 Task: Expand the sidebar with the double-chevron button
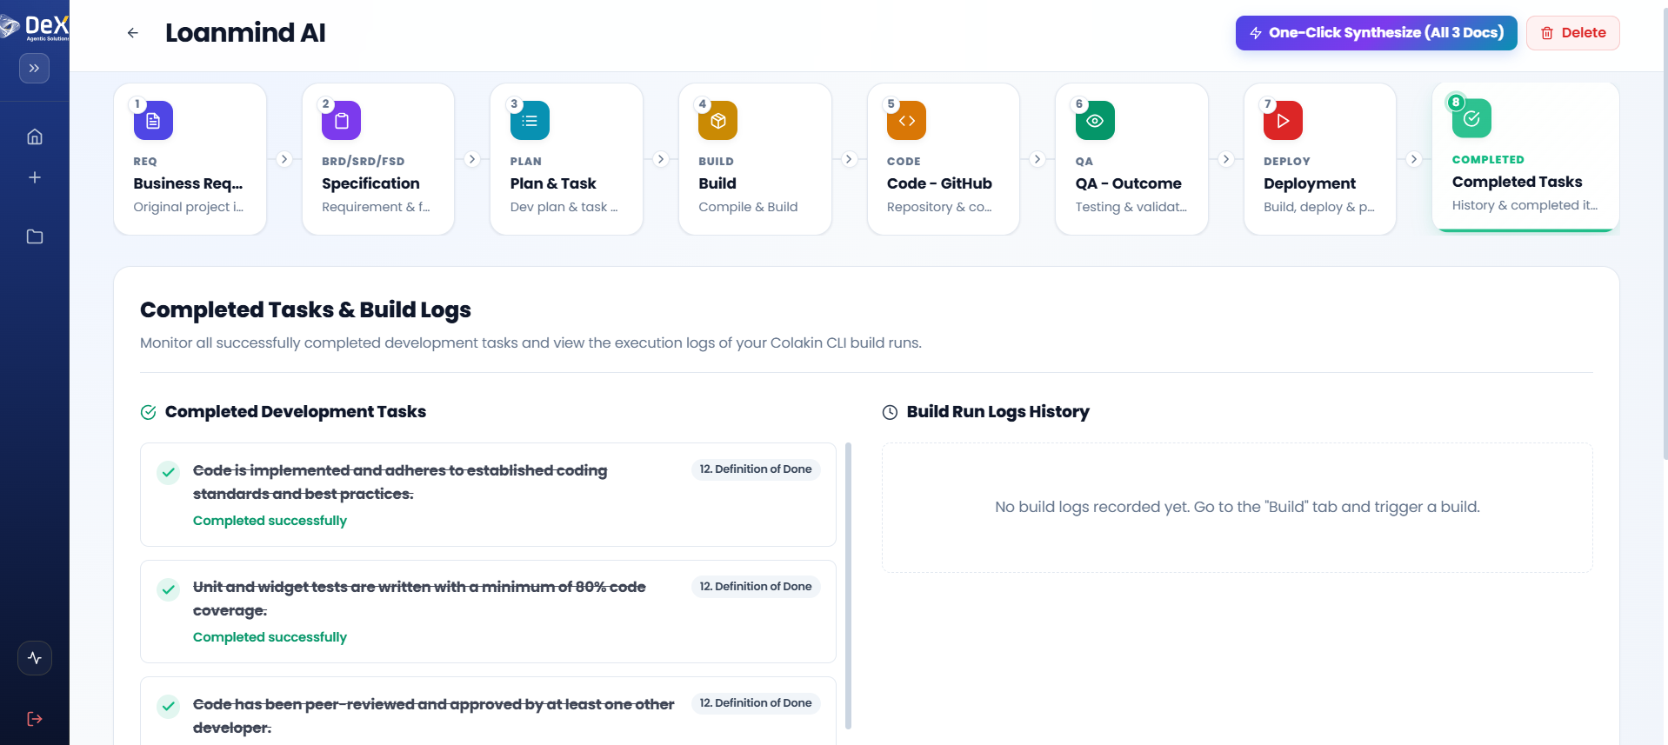coord(34,68)
